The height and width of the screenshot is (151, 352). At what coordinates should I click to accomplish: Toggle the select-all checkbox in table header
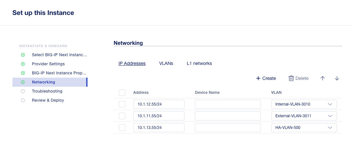click(x=122, y=93)
